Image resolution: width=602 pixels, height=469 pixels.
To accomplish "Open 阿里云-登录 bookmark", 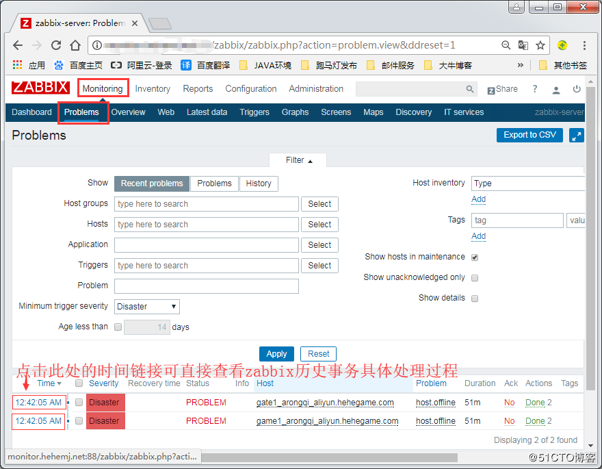I will 142,65.
